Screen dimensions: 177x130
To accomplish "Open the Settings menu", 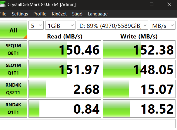I will pos(20,14).
